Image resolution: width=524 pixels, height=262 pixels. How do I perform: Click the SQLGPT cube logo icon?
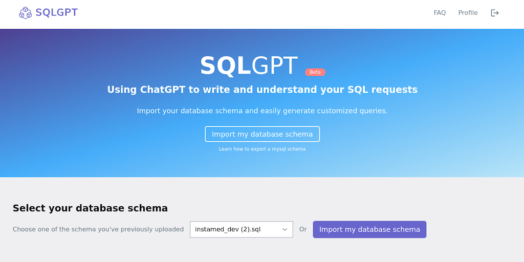point(25,13)
